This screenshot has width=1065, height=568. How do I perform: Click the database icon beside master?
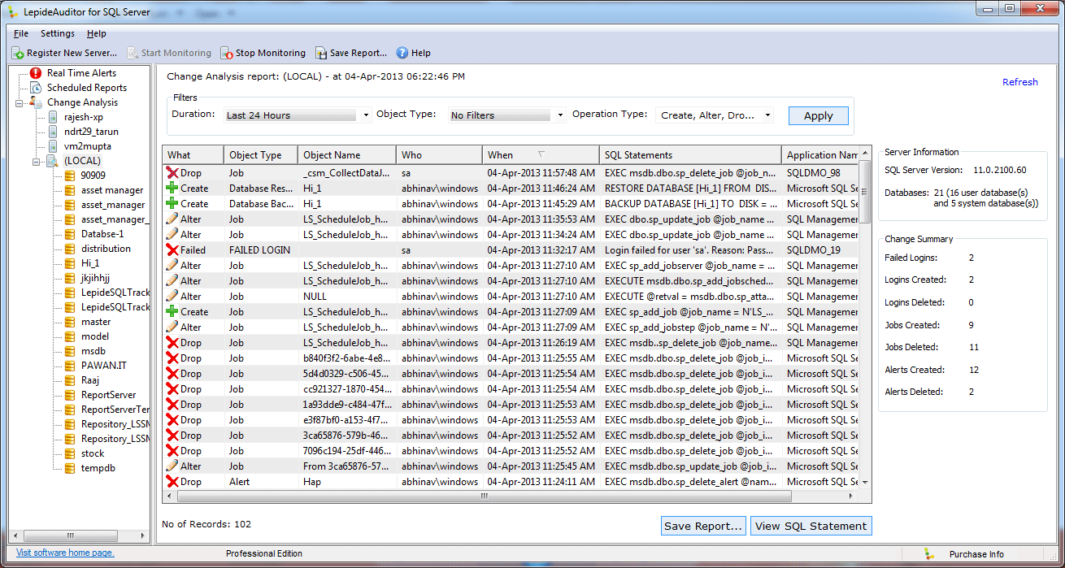tap(70, 322)
